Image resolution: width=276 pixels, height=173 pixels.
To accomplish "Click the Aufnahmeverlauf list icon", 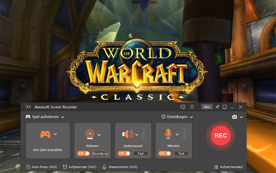I will [216, 167].
